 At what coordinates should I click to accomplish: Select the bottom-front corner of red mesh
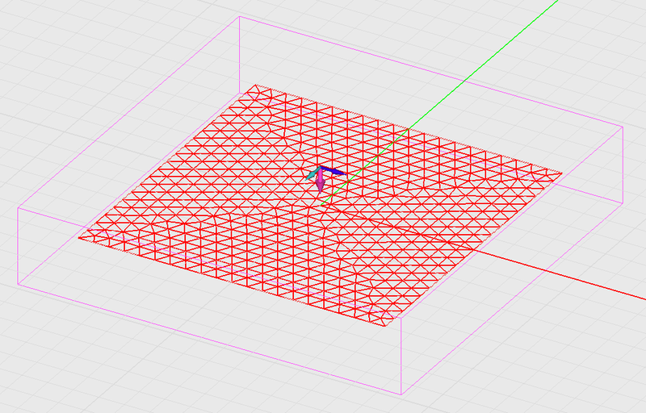(400, 327)
